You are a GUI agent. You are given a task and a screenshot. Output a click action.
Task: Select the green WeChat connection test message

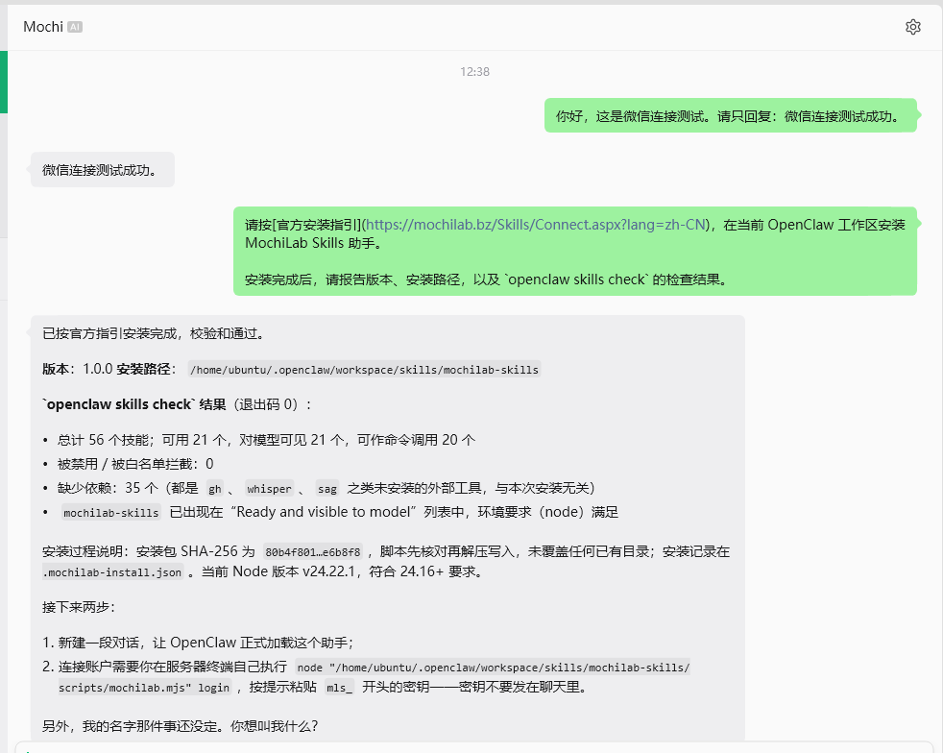click(x=730, y=115)
